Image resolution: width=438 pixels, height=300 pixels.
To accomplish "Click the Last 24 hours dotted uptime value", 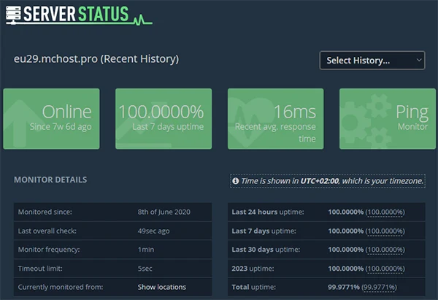I will 385,212.
